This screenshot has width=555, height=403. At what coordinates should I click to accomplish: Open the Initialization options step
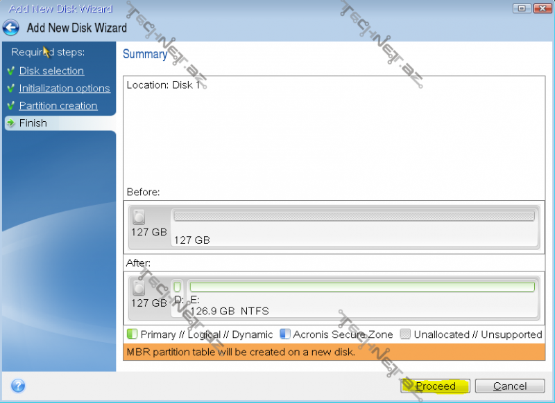65,88
